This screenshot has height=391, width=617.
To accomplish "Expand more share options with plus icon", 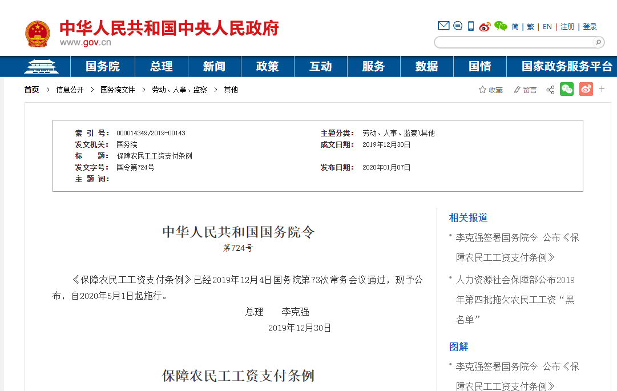I will click(602, 89).
